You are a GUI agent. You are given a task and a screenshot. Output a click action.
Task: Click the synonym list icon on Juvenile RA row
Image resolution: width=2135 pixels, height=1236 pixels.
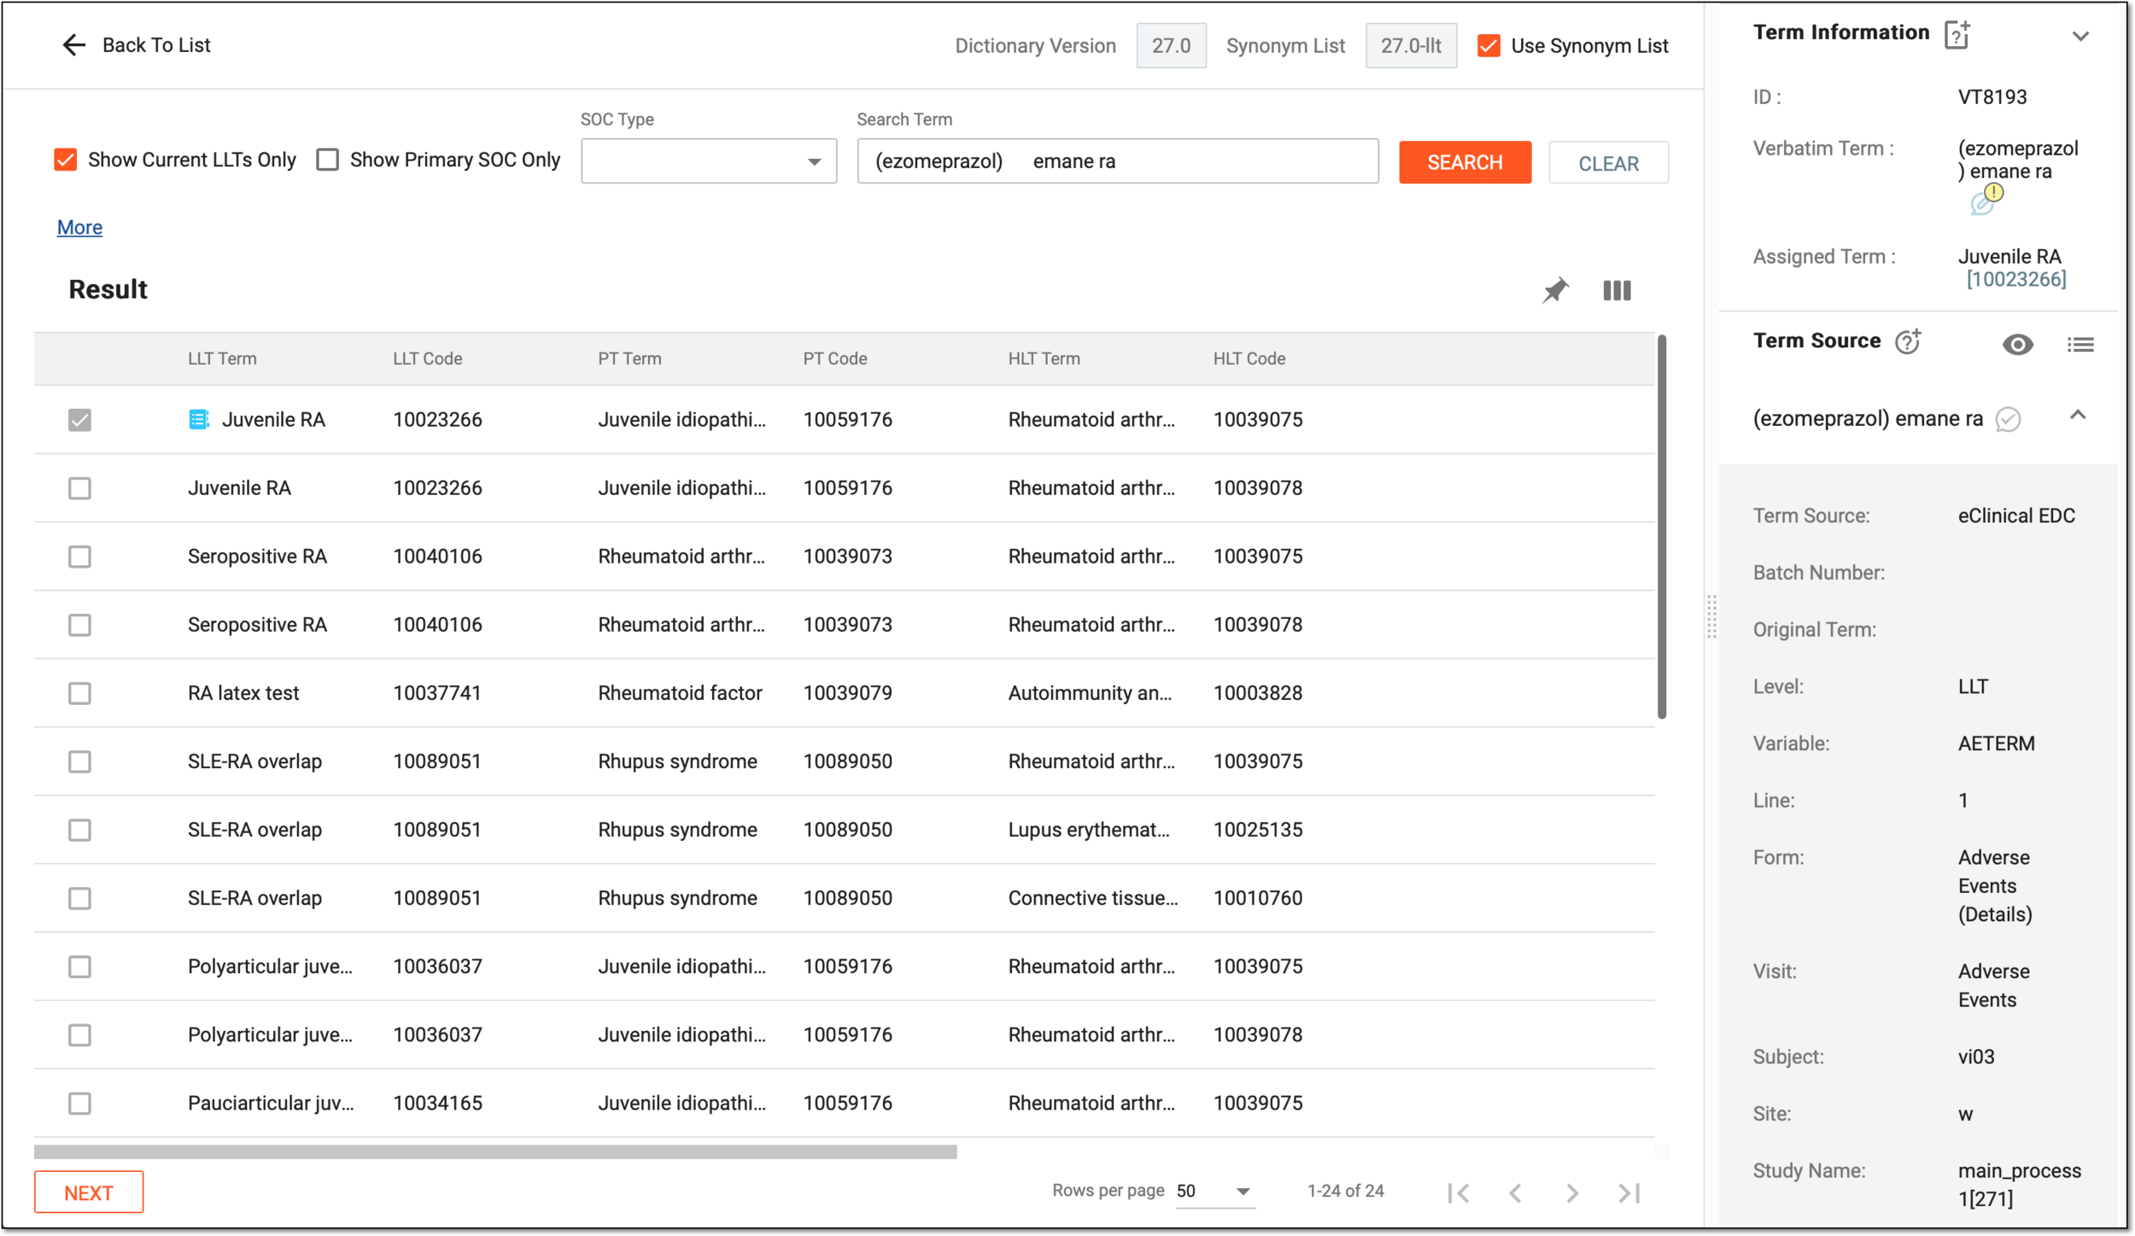[198, 419]
